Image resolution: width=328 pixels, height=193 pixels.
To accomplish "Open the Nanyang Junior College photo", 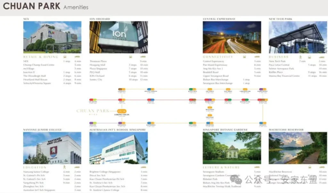I will tap(52, 148).
